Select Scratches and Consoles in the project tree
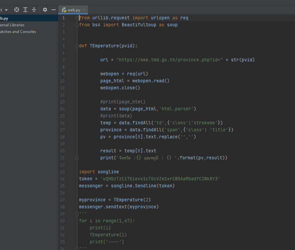This screenshot has width=295, height=250. (18, 32)
